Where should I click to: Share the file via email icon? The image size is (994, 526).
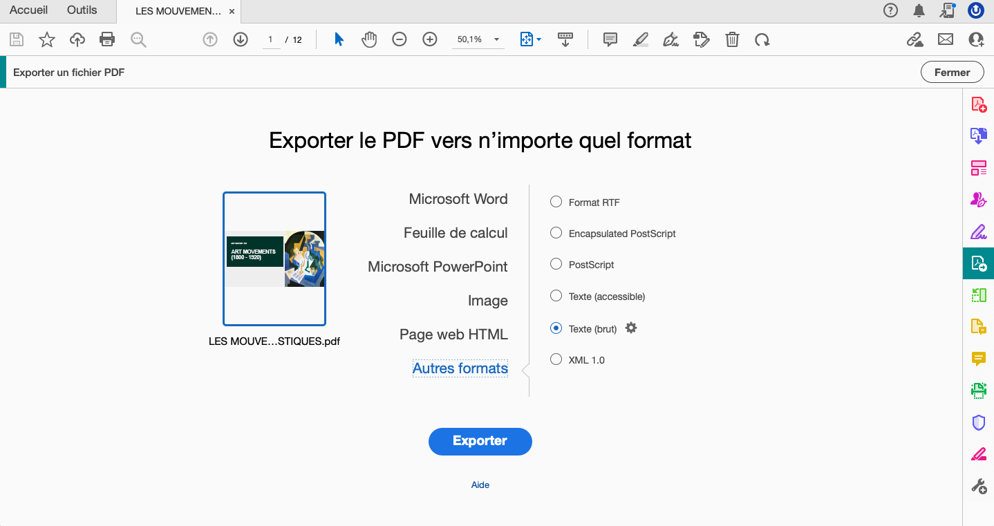(945, 39)
